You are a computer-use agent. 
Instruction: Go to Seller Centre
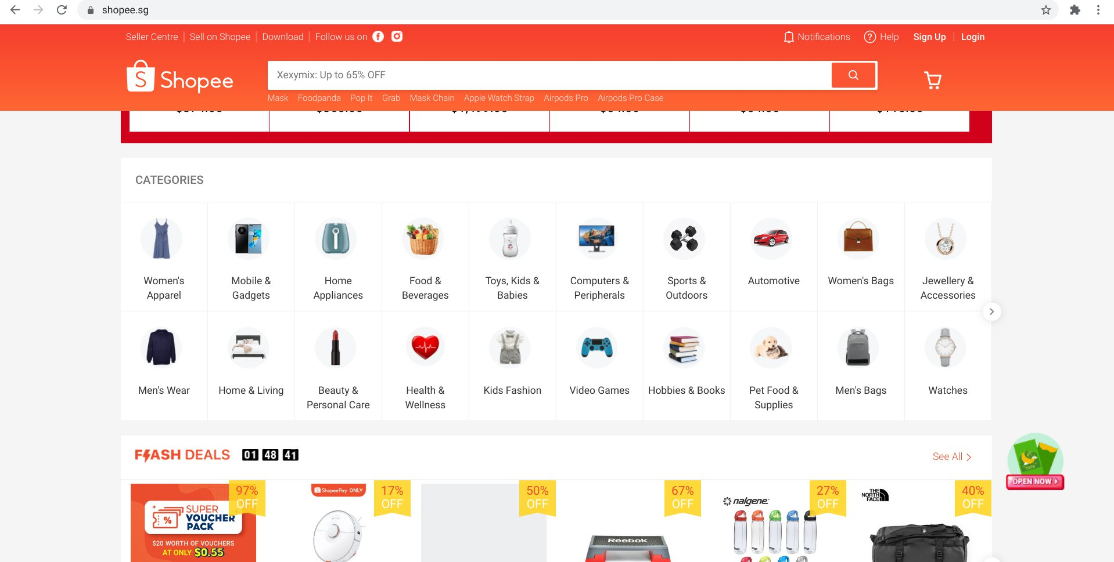[x=151, y=37]
